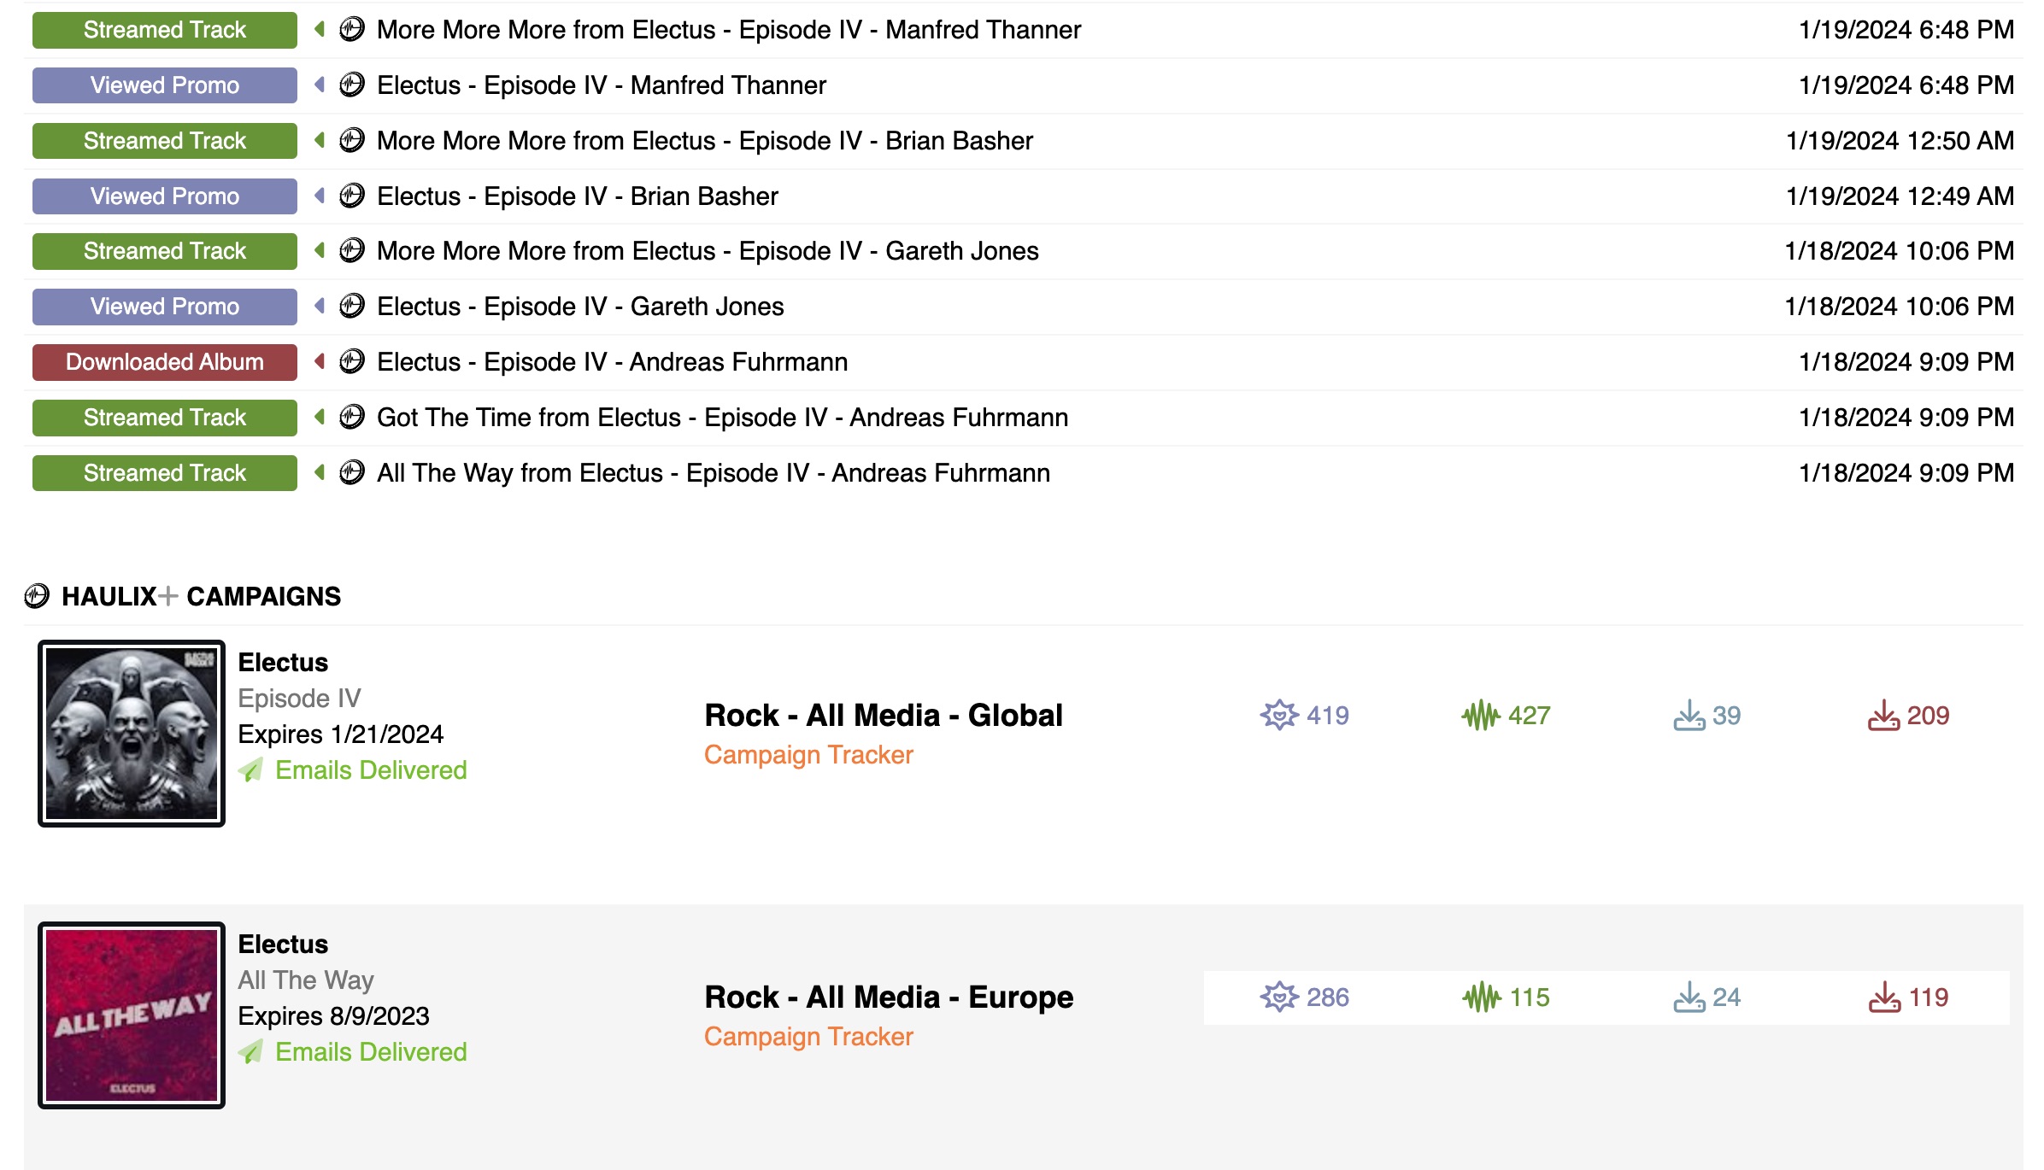Click Streamed Track label for Got The Time
This screenshot has width=2044, height=1170.
(164, 418)
